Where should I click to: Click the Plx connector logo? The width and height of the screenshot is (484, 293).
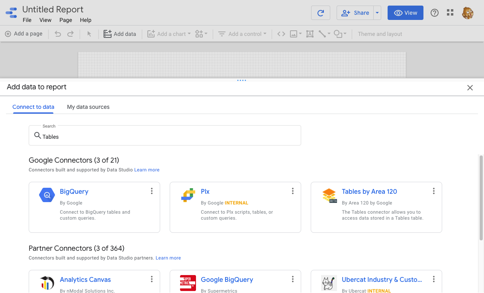click(188, 195)
